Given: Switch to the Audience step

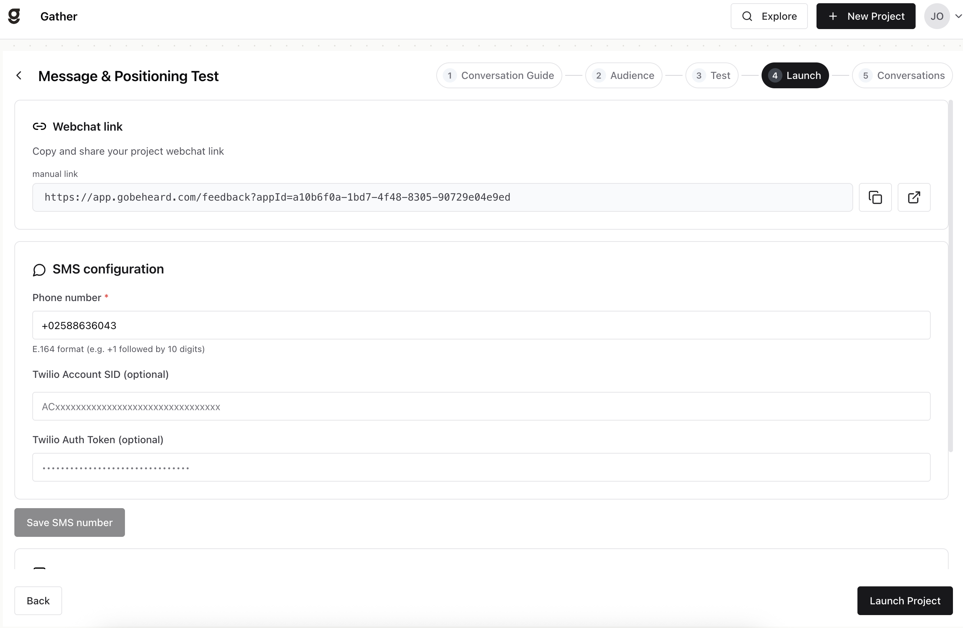Looking at the screenshot, I should [x=624, y=75].
